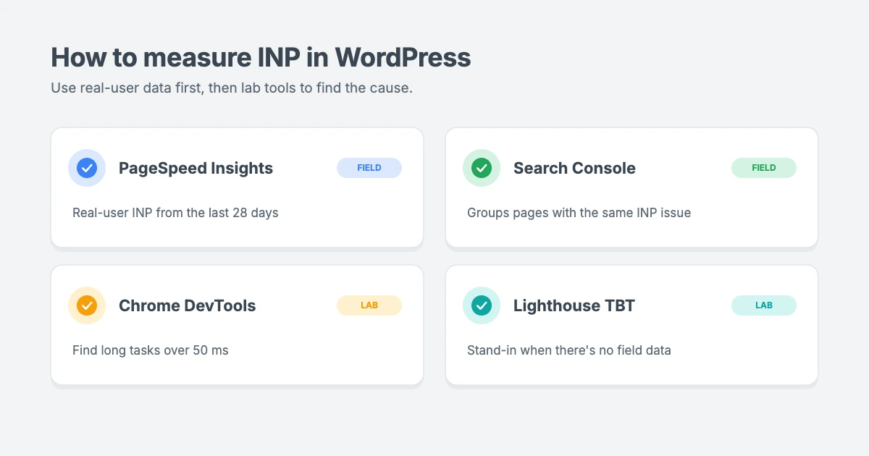Select the Lighthouse TBT card title

tap(574, 305)
